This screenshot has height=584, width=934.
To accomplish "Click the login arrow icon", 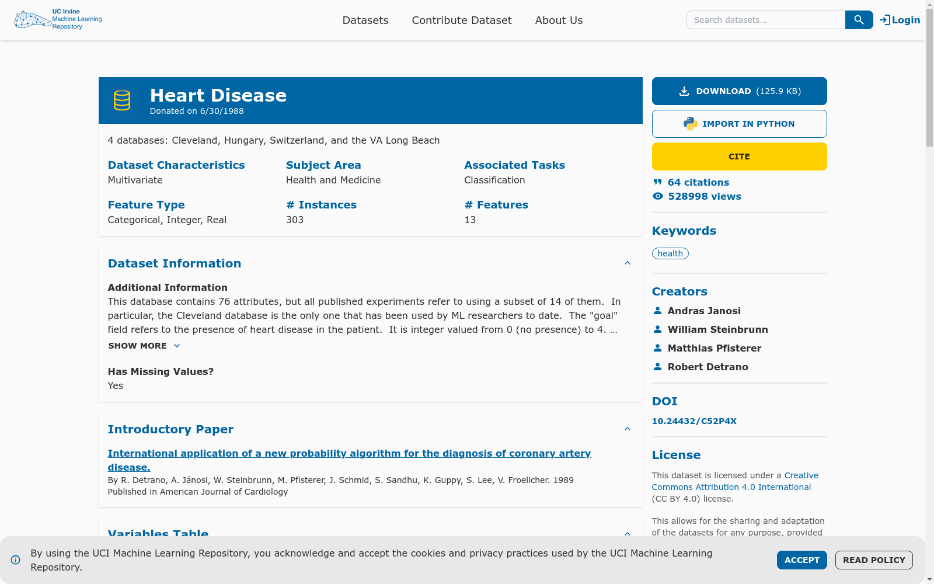I will coord(884,19).
